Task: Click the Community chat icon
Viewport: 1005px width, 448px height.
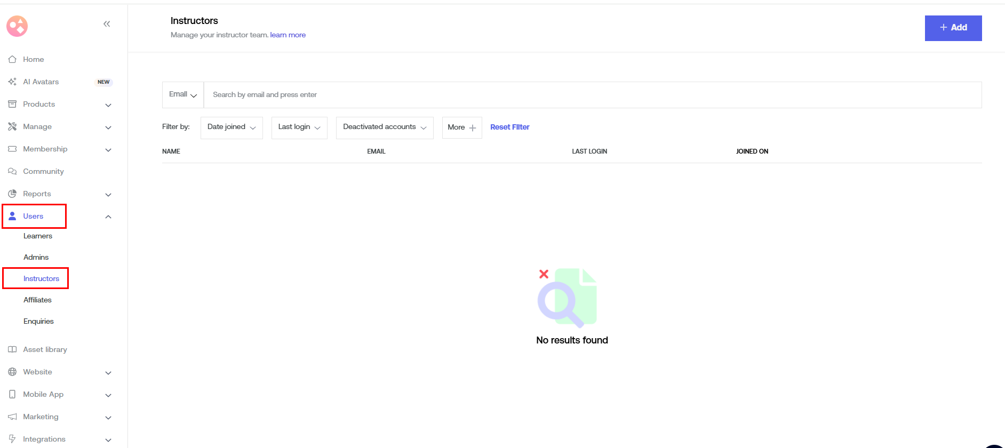Action: click(12, 171)
